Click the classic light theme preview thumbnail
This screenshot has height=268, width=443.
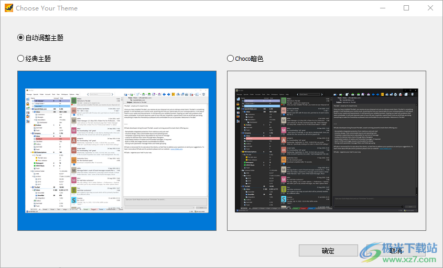(116, 151)
